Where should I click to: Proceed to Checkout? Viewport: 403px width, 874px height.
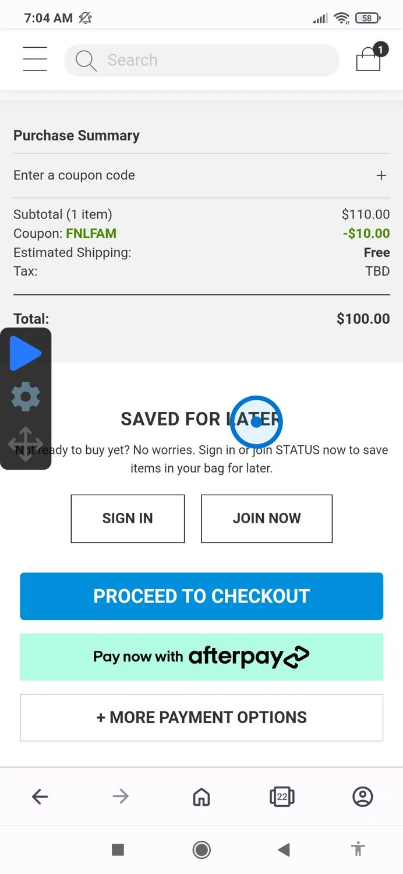[201, 596]
